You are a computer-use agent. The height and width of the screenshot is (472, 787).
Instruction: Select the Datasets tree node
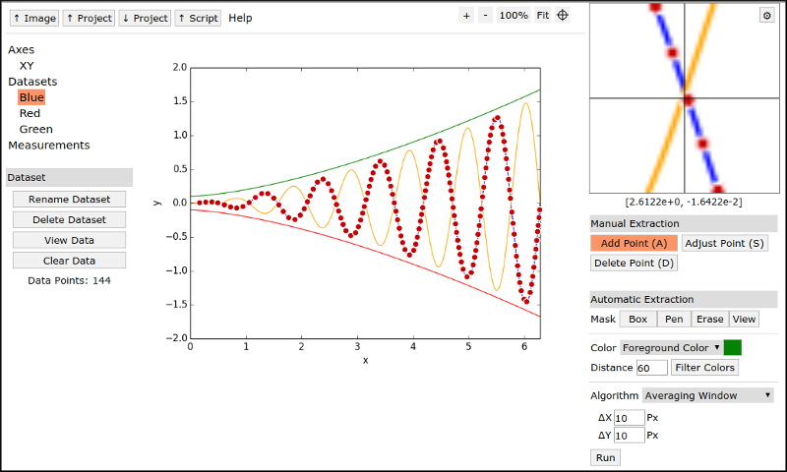[x=32, y=82]
